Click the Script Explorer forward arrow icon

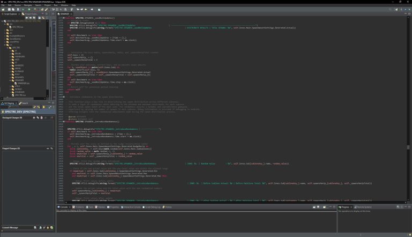coord(30,18)
